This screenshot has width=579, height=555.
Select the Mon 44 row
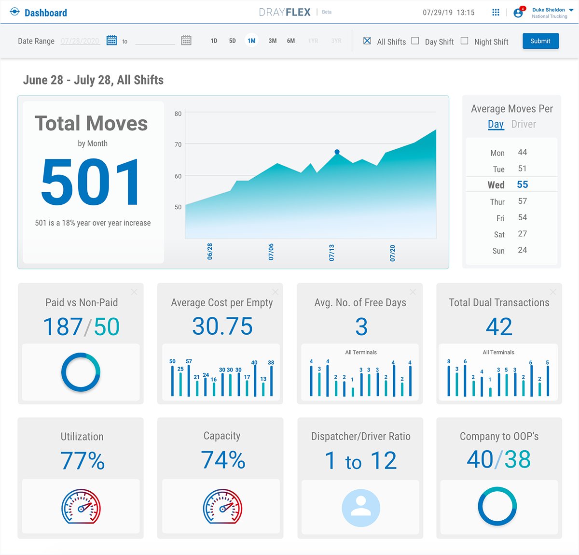511,153
